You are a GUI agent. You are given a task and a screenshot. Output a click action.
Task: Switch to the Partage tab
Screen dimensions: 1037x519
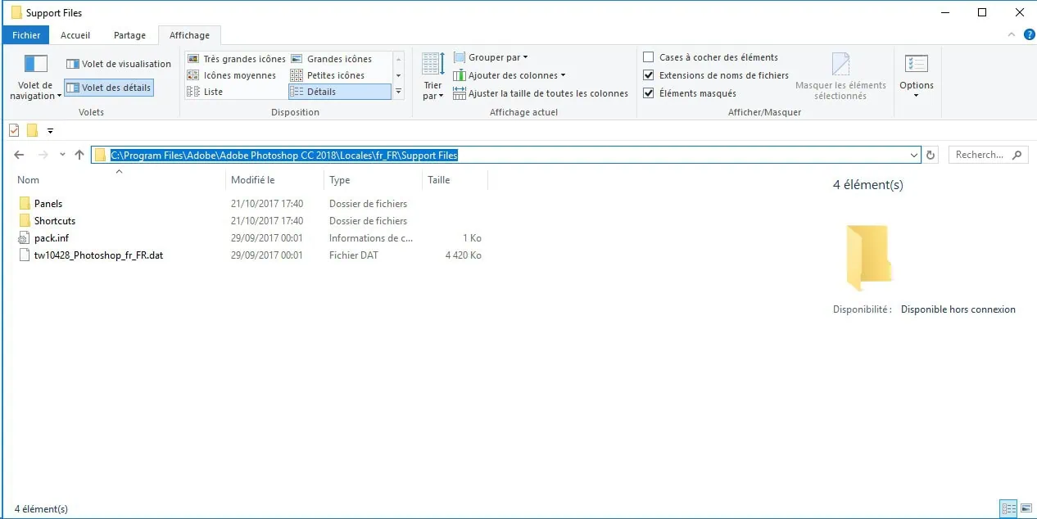point(129,35)
